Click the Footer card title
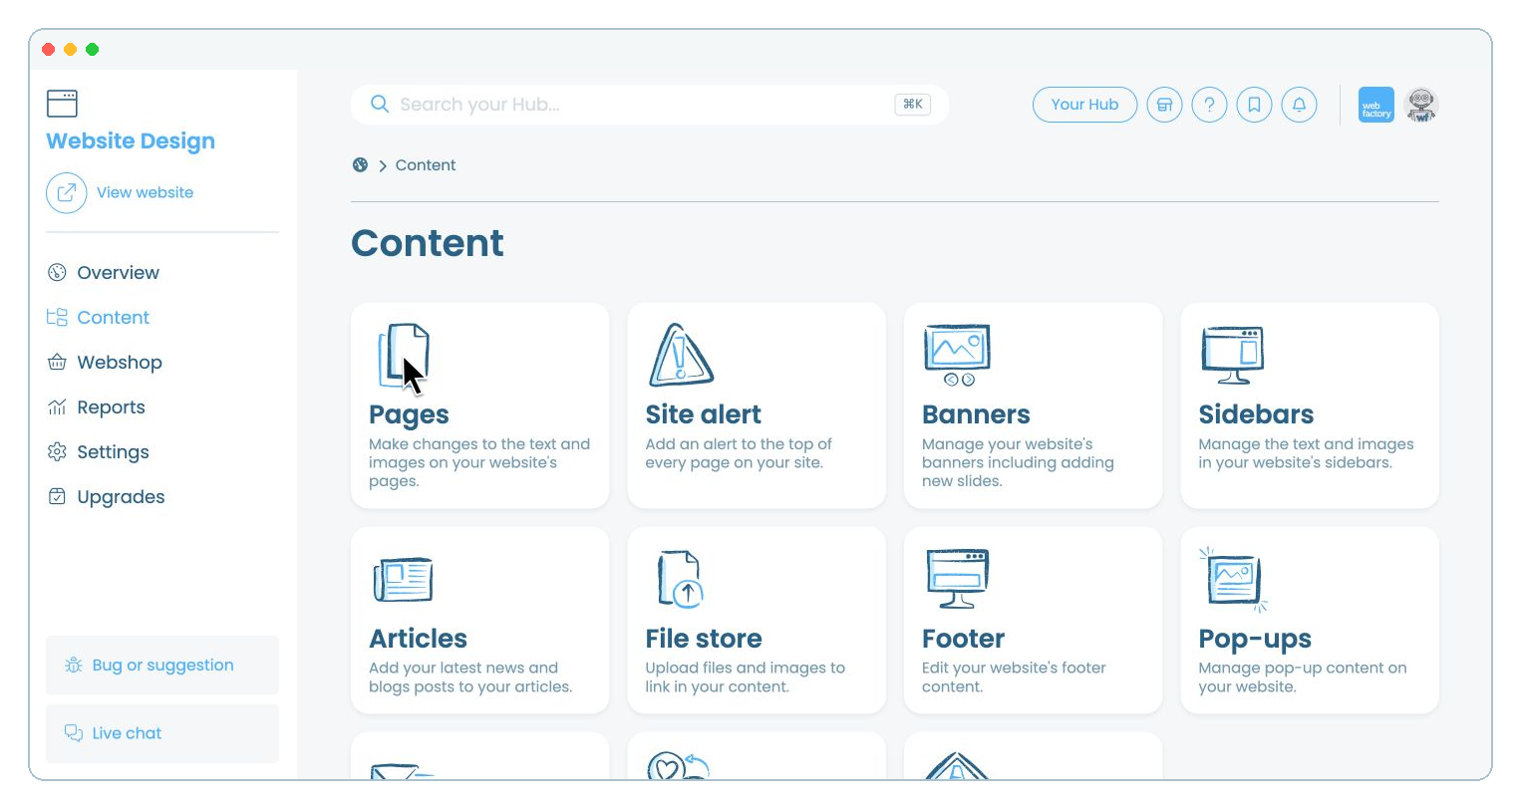This screenshot has height=809, width=1521. pyautogui.click(x=964, y=639)
